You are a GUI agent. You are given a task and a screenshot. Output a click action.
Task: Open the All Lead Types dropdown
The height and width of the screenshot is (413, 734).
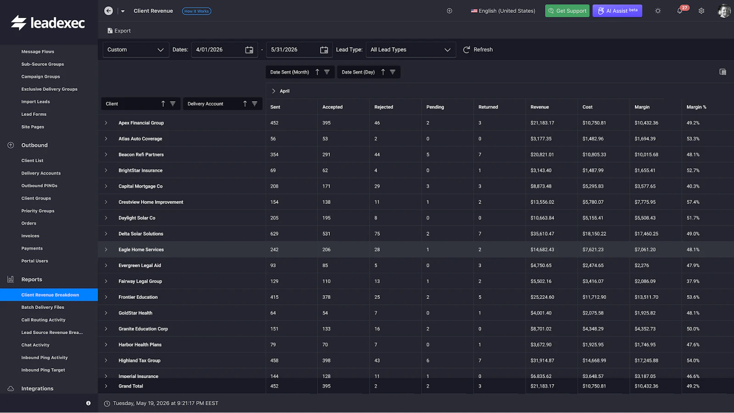coord(411,50)
